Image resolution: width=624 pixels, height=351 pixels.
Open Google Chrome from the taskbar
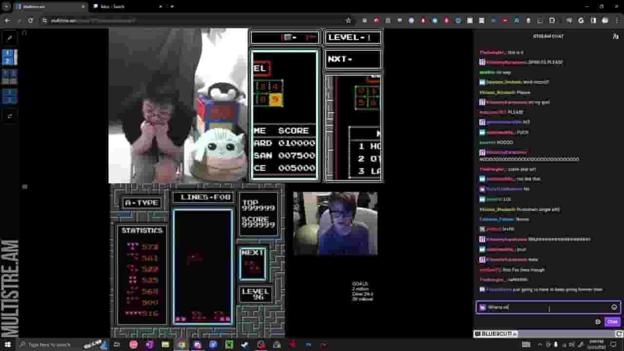pyautogui.click(x=181, y=345)
